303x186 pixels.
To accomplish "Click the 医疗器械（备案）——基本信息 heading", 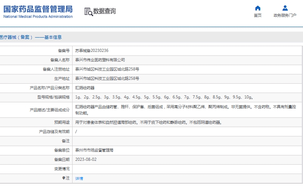I will (x=31, y=37).
